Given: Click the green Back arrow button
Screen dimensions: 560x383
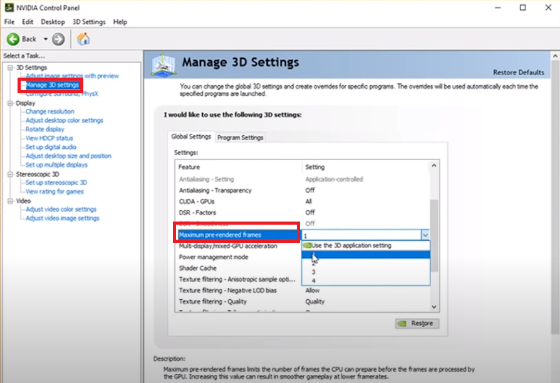Looking at the screenshot, I should pyautogui.click(x=13, y=39).
